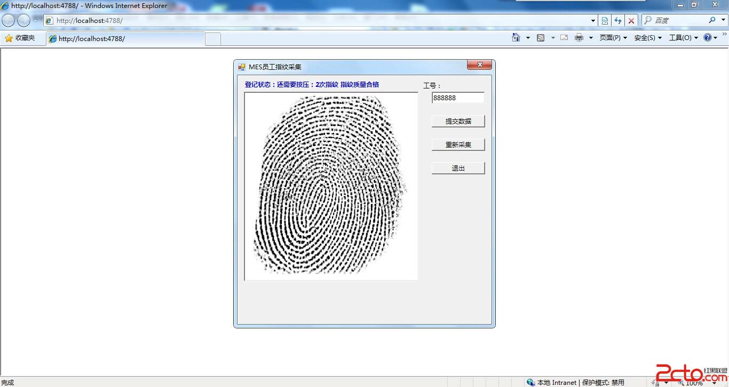The height and width of the screenshot is (387, 729).
Task: Open the 收藏夹 favorites button
Action: [x=20, y=38]
